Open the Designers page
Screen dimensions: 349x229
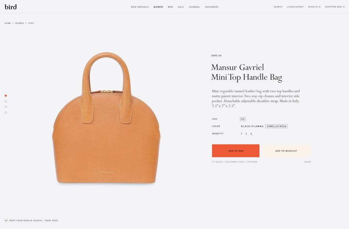(212, 7)
